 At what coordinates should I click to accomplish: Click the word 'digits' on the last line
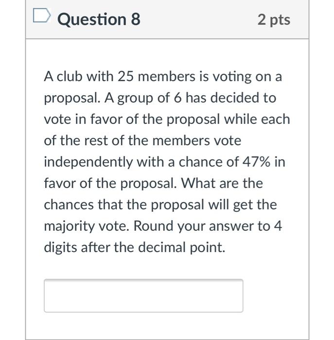[60, 248]
